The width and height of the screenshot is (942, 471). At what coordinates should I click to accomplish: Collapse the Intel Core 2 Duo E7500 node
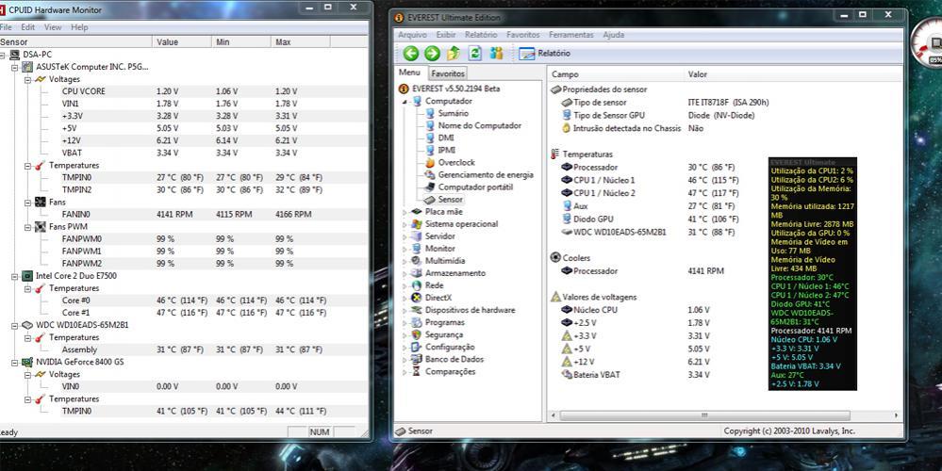tap(15, 276)
